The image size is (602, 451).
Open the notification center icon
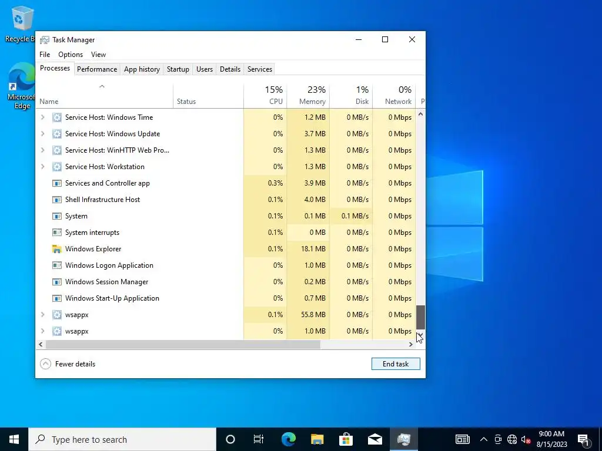click(583, 439)
